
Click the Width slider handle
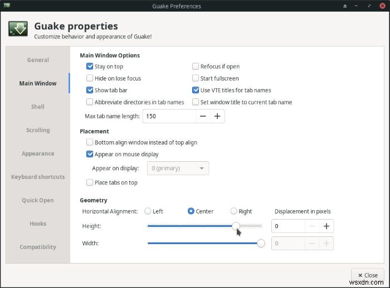[261, 244]
